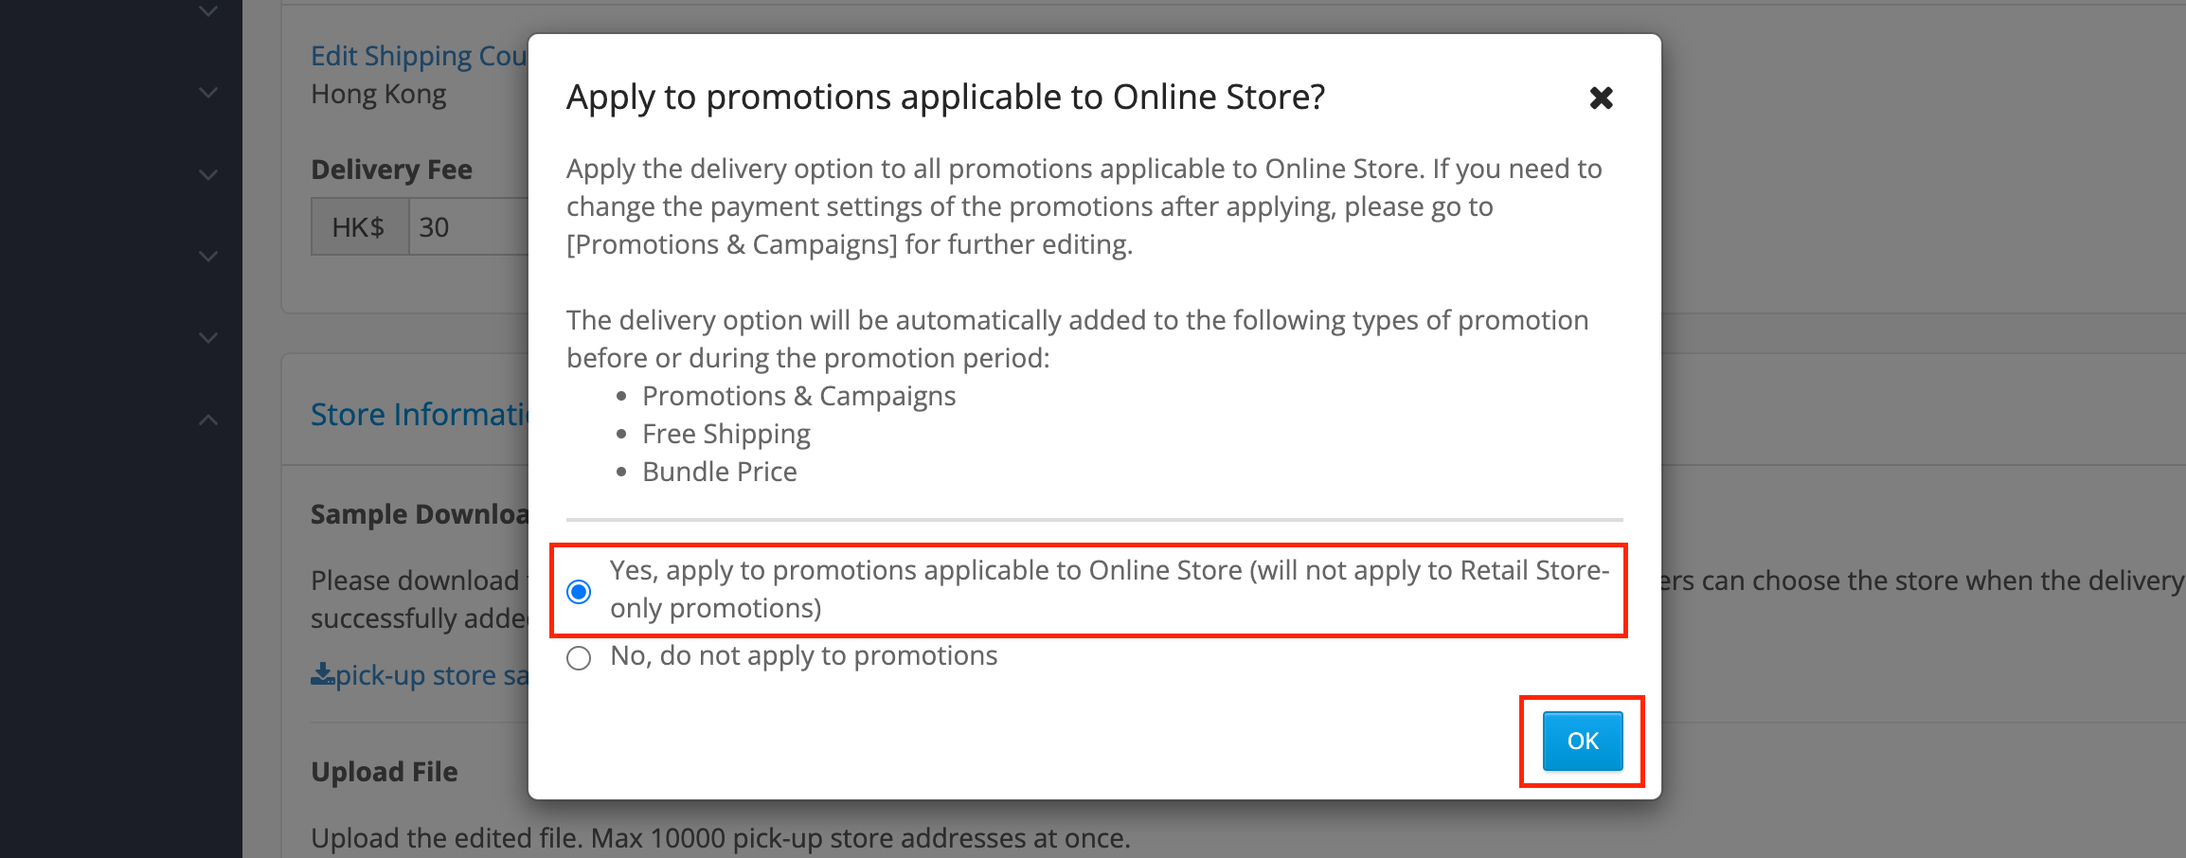Click the "Free Shipping" bullet item

tap(726, 434)
